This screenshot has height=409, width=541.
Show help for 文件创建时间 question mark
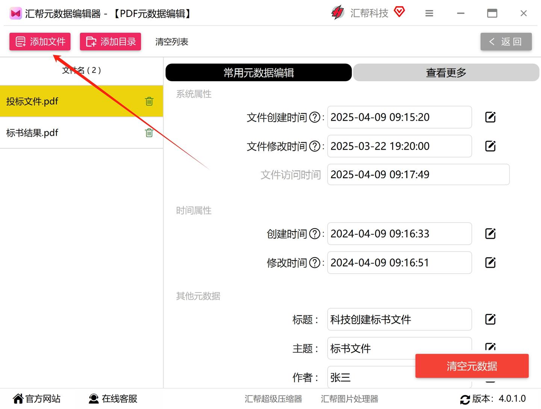[x=314, y=118]
